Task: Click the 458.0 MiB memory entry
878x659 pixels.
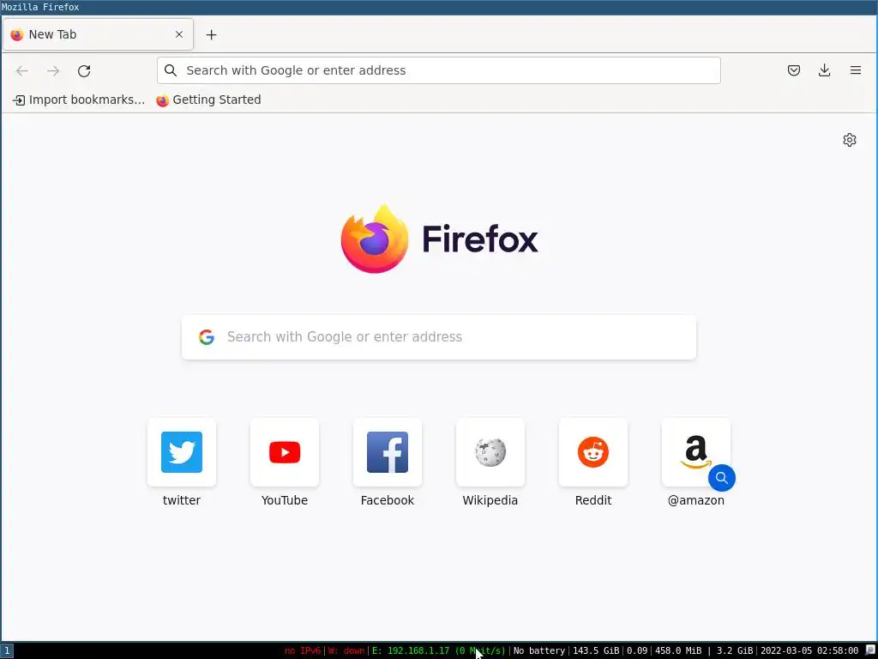Action: point(678,650)
